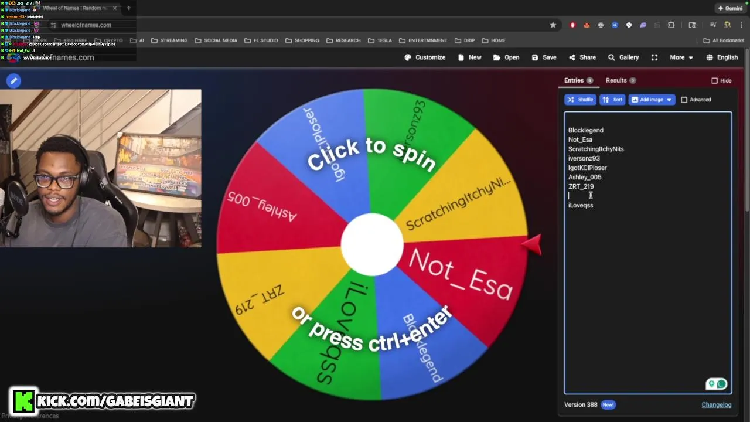This screenshot has height=422, width=750.
Task: Enable the Advanced checkbox
Action: [684, 100]
